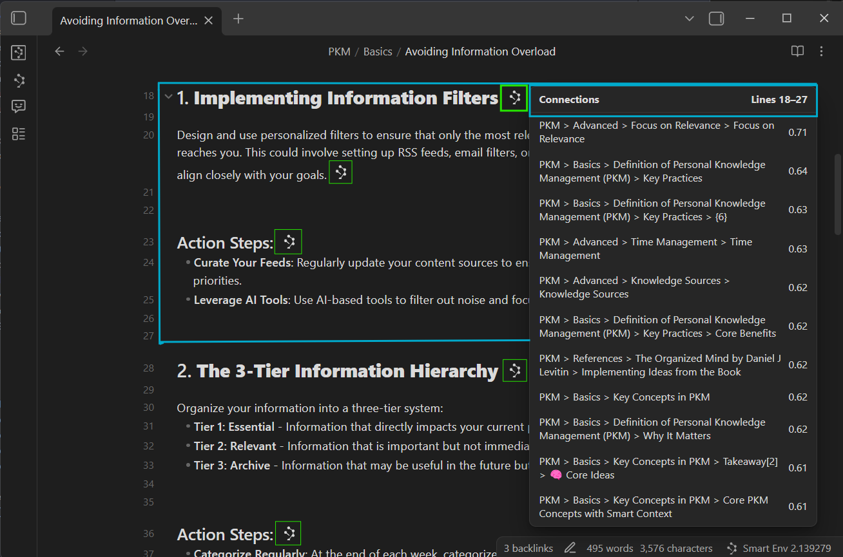Click the pencil edit-mode icon in status bar
The image size is (843, 557).
coord(570,548)
